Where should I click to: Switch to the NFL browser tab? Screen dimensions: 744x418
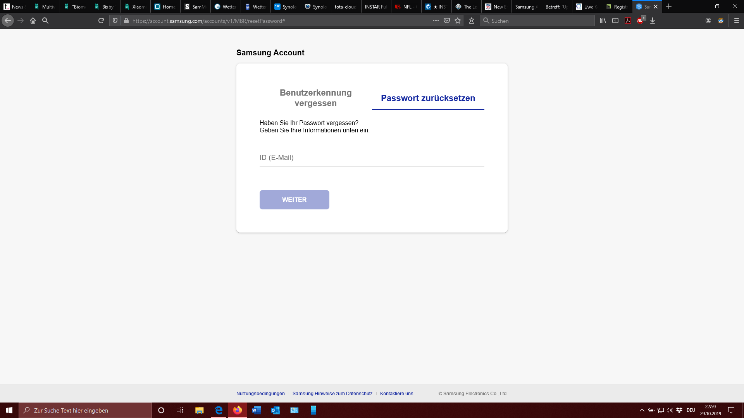point(406,7)
